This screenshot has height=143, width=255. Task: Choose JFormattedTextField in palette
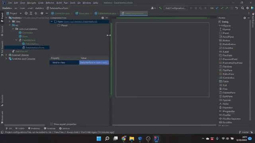(231, 63)
